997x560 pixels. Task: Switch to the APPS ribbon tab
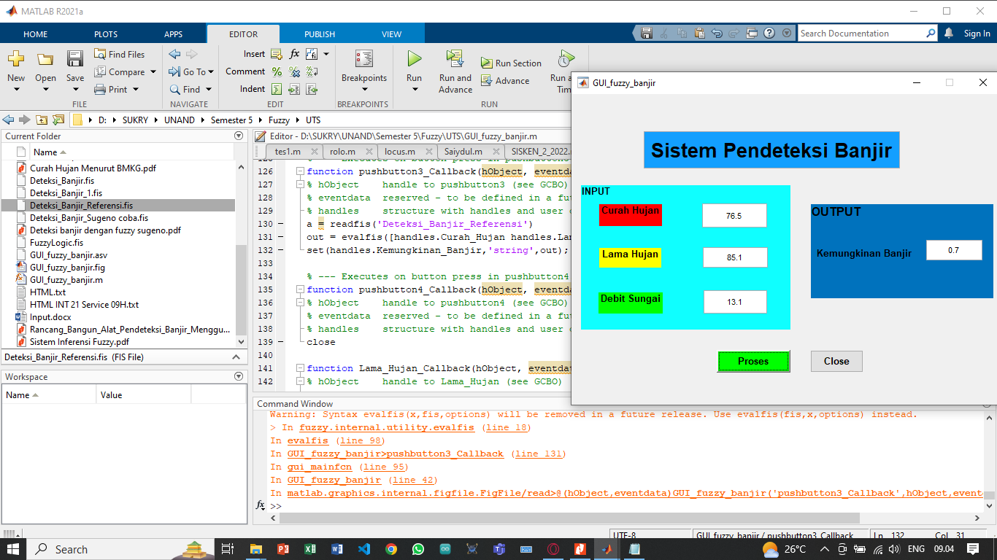[174, 34]
